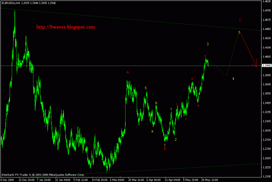272x182 pixels.
Task: Select the yellow 3 wave label
Action: coord(208,44)
